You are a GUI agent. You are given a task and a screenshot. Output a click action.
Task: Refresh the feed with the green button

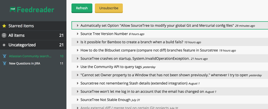(x=82, y=8)
